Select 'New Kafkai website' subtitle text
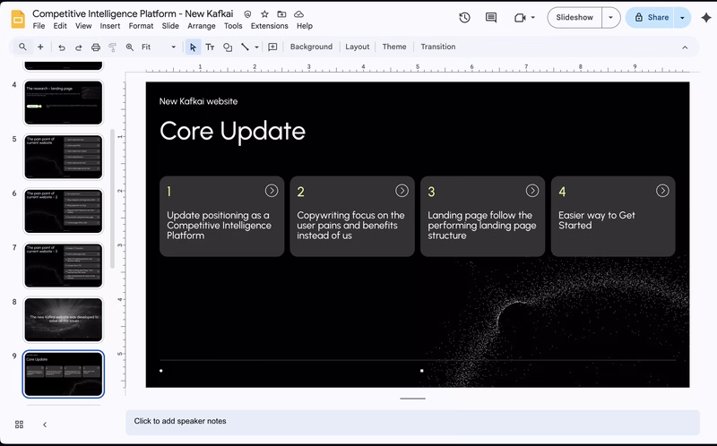This screenshot has height=446, width=717. coord(198,101)
